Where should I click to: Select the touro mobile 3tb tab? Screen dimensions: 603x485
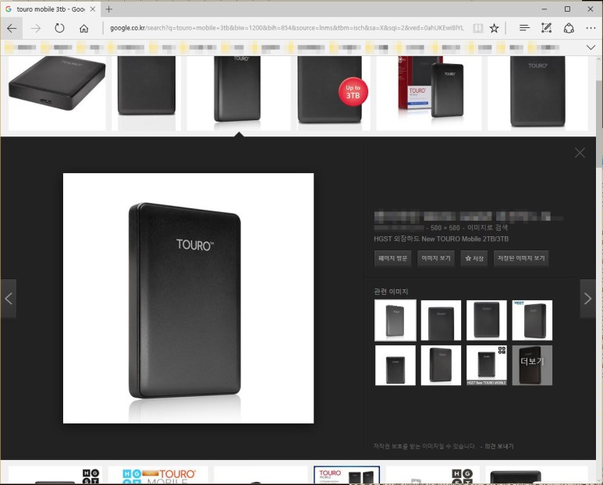(x=50, y=9)
